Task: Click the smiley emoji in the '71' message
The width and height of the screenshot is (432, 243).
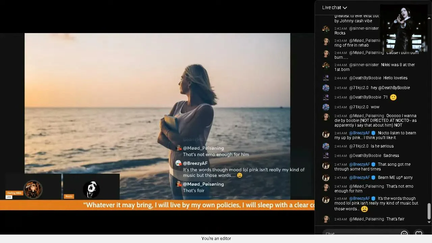Action: point(393,97)
